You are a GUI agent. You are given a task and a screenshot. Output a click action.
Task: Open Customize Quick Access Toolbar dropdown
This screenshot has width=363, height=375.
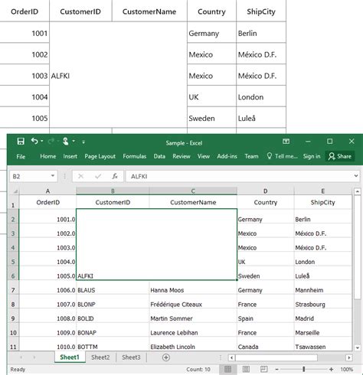83,142
